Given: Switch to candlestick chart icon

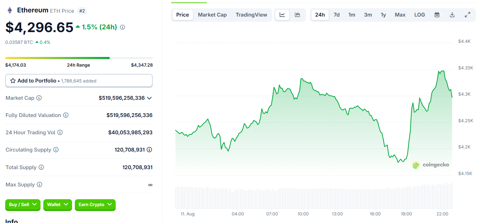Looking at the screenshot, I should 298,15.
